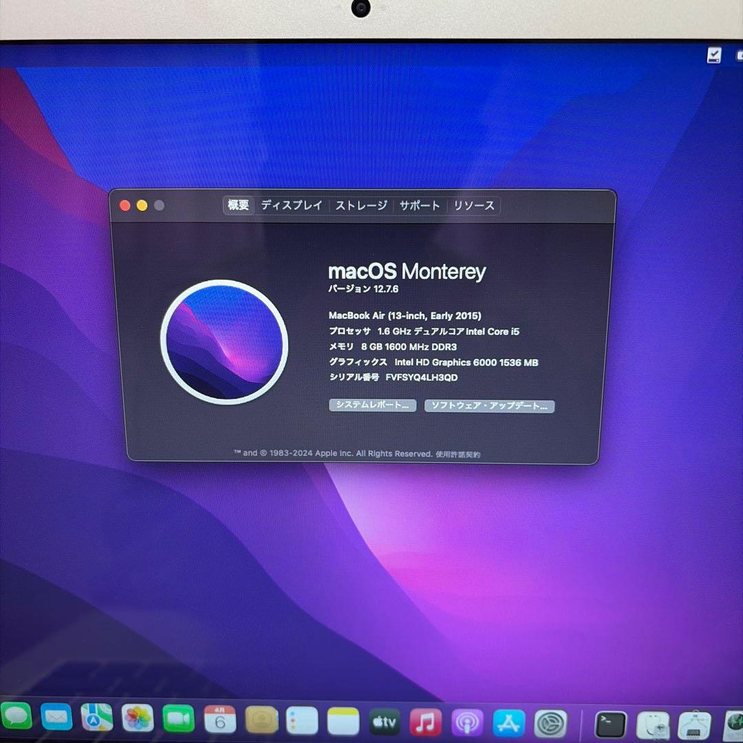Open Messages from the Dock
The image size is (743, 743).
[16, 716]
